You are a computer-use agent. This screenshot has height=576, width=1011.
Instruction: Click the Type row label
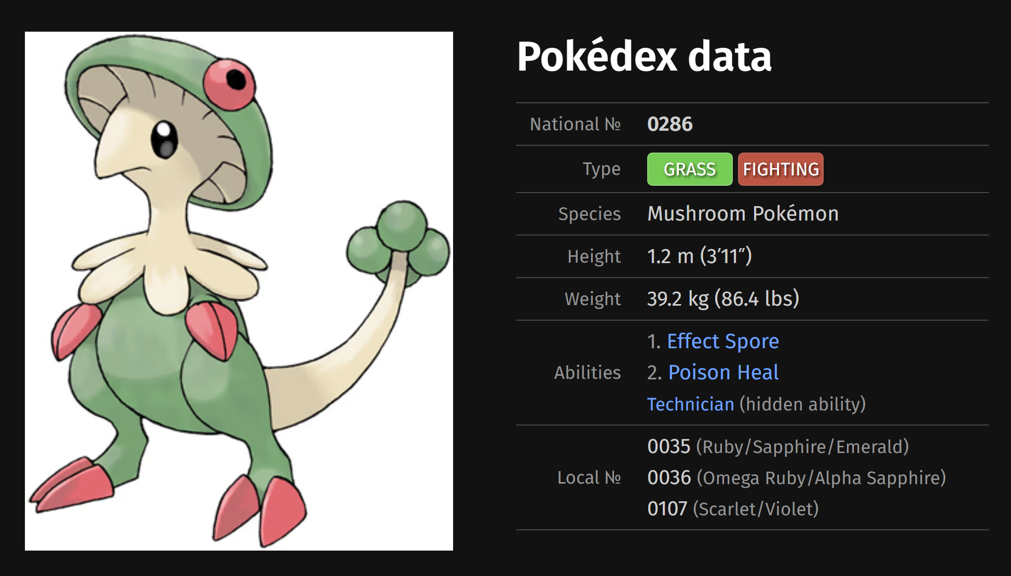(602, 169)
